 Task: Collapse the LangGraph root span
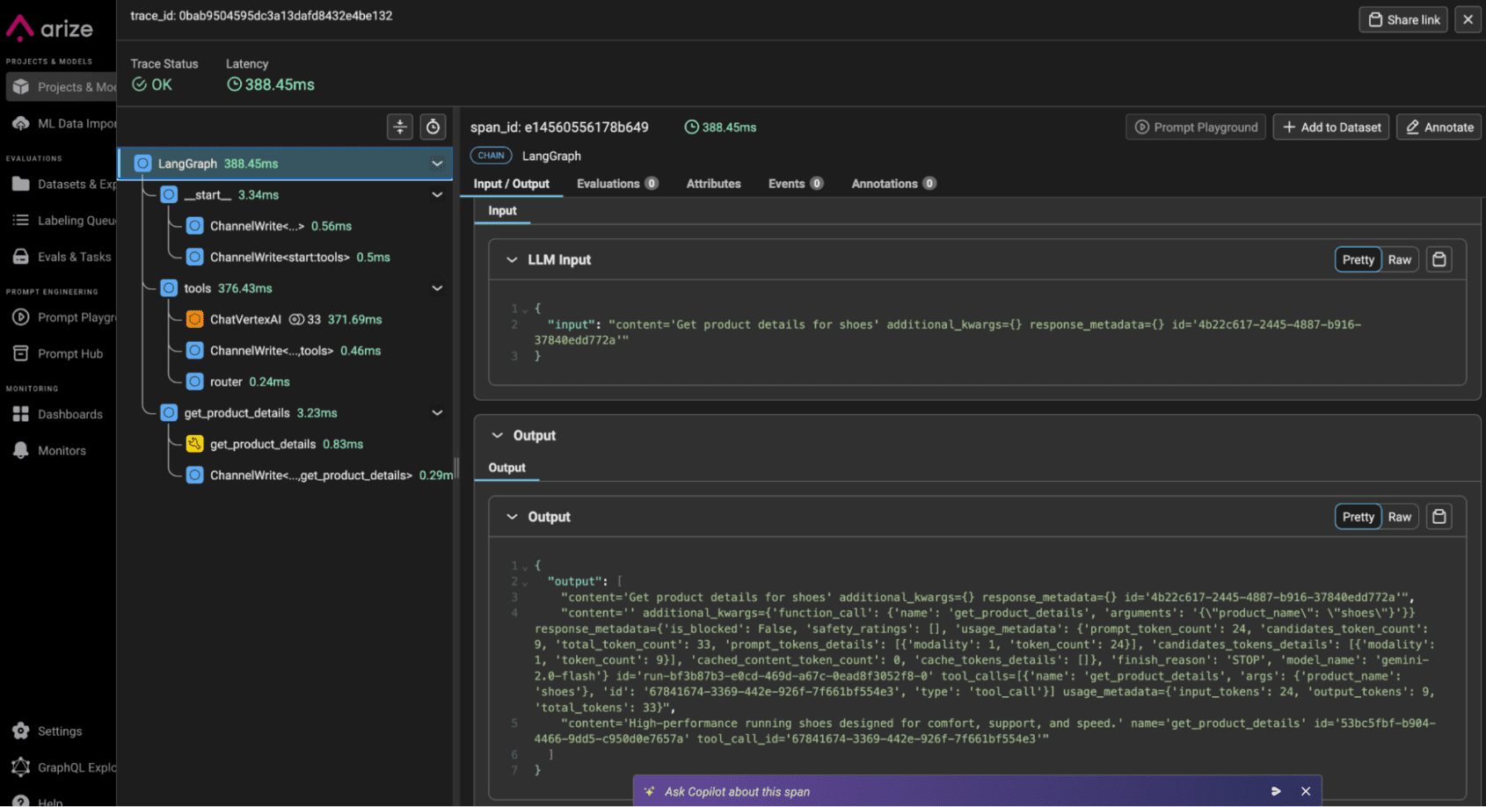coord(437,164)
